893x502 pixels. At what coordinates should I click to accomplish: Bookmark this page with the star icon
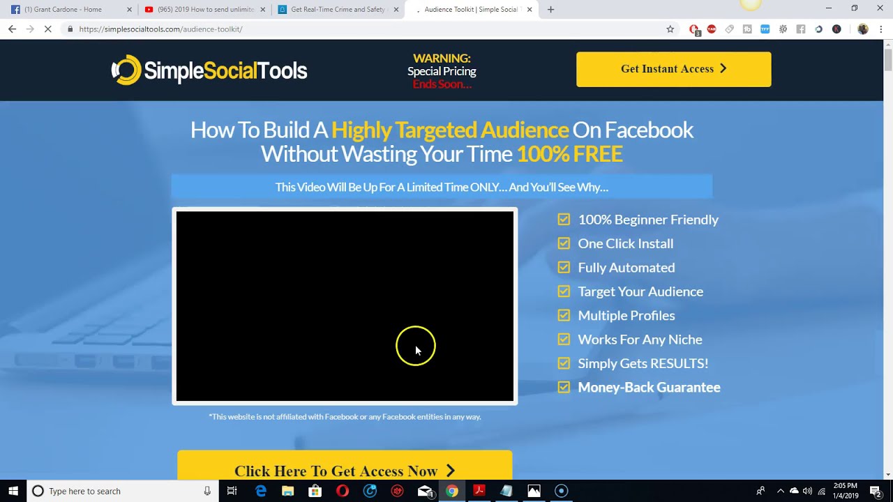pyautogui.click(x=670, y=29)
